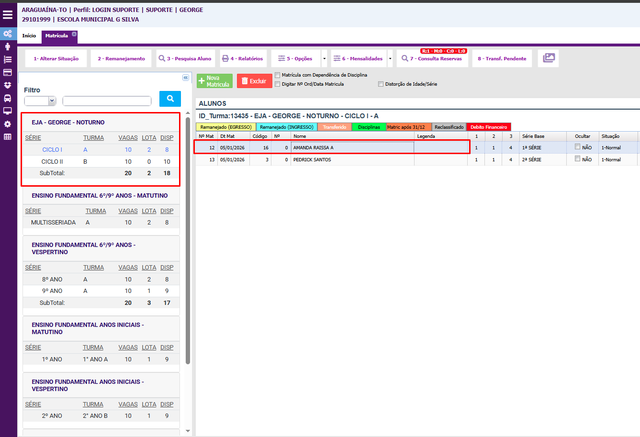Open the monitor icon in sidebar
Viewport: 640px width, 437px height.
(x=8, y=111)
